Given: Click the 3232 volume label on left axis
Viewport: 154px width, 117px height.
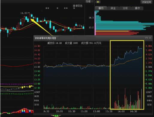Looking at the screenshot, I should pyautogui.click(x=37, y=105).
